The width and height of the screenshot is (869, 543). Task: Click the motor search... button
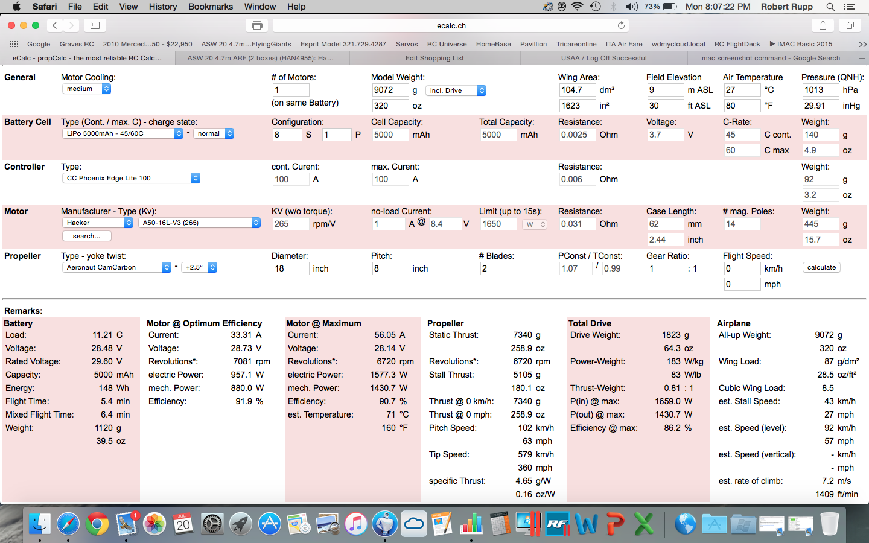tap(86, 236)
